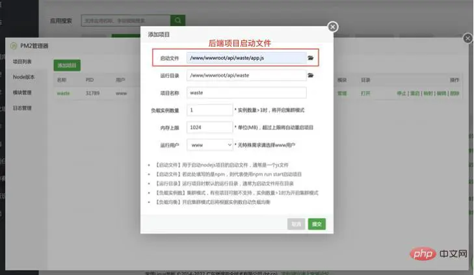Click the PM2管理器 logo icon

pos(14,46)
